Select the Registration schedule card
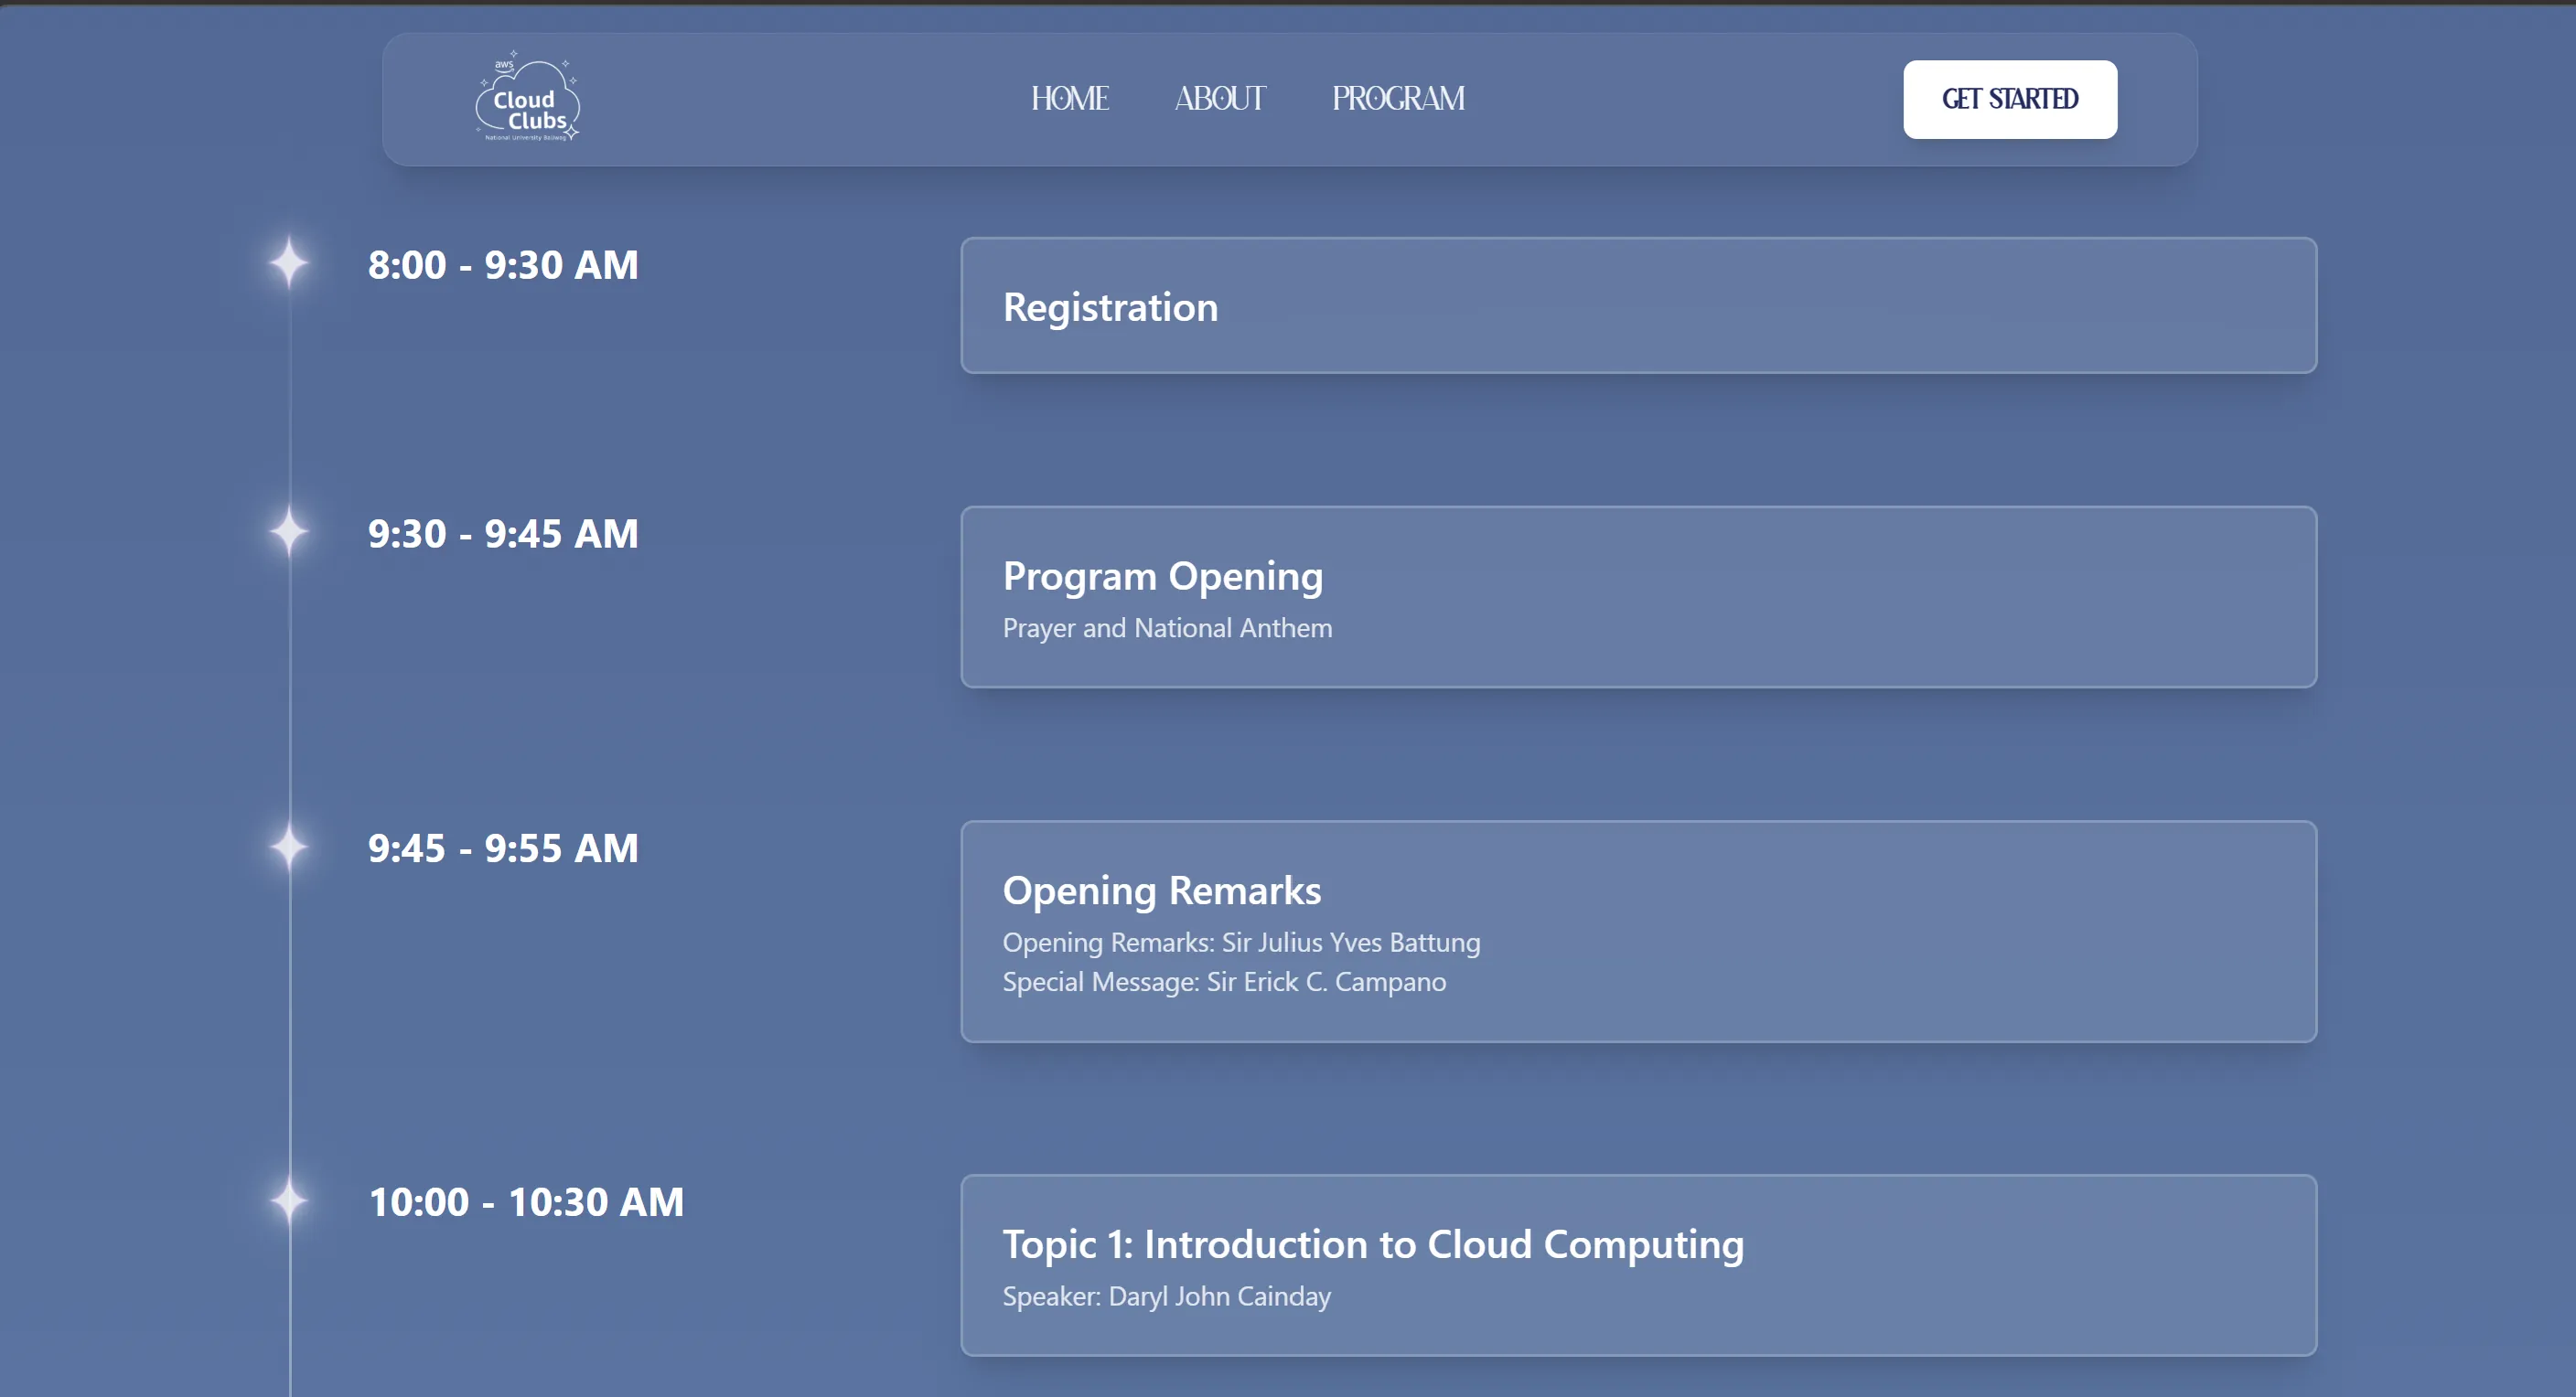The width and height of the screenshot is (2576, 1397). tap(1639, 305)
